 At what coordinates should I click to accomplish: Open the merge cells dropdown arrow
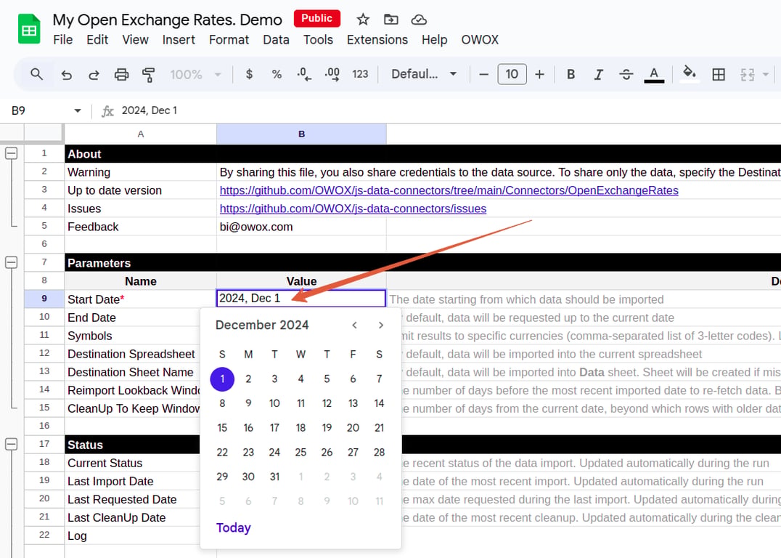tap(766, 75)
